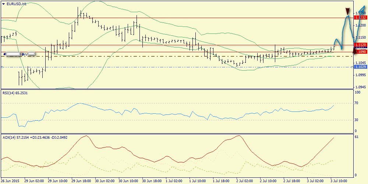
Task: Click the small marker left of blue dashed line
Action: click(x=2, y=67)
